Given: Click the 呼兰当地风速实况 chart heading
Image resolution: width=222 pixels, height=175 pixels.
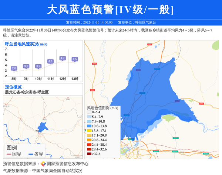Looking at the screenshot, I should [x=26, y=44].
